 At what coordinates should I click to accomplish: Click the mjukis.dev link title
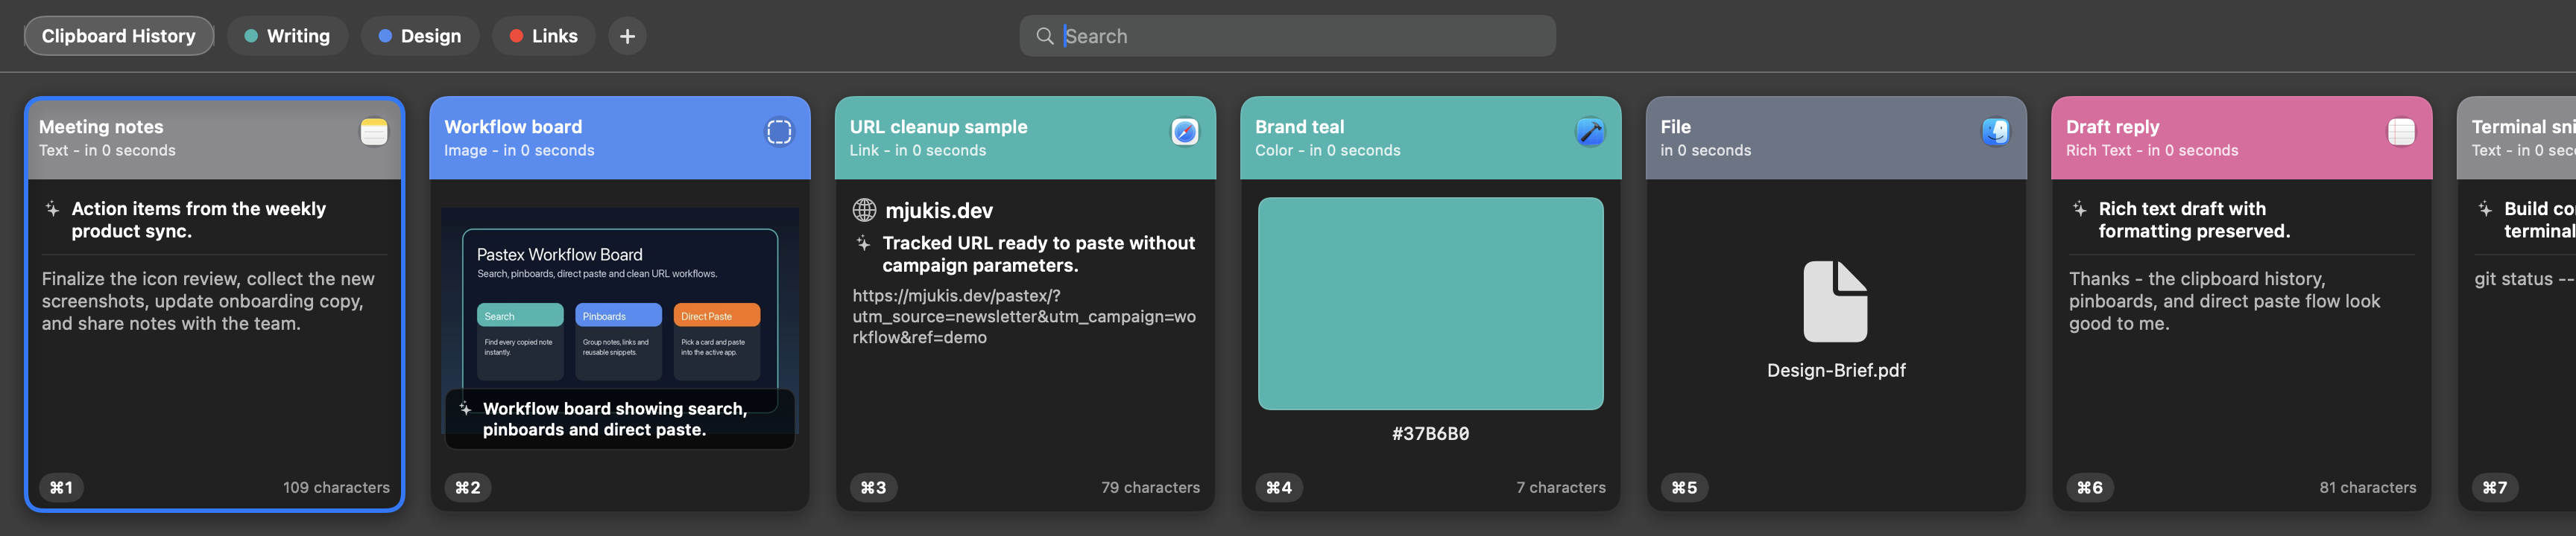(x=939, y=210)
